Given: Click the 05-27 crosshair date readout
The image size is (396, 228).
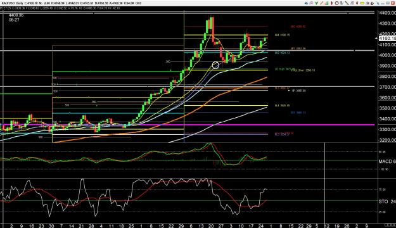Looking at the screenshot, I should pos(14,20).
